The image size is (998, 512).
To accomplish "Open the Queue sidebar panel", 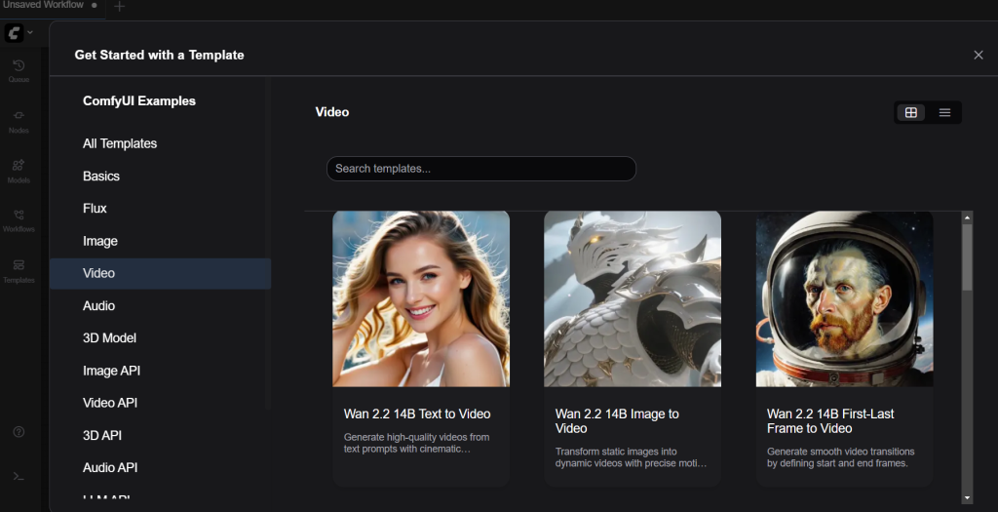I will (19, 70).
